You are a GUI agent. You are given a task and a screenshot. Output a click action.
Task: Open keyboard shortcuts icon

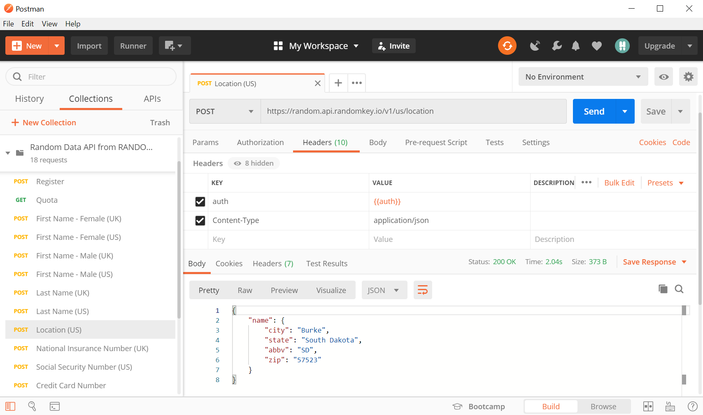click(670, 406)
